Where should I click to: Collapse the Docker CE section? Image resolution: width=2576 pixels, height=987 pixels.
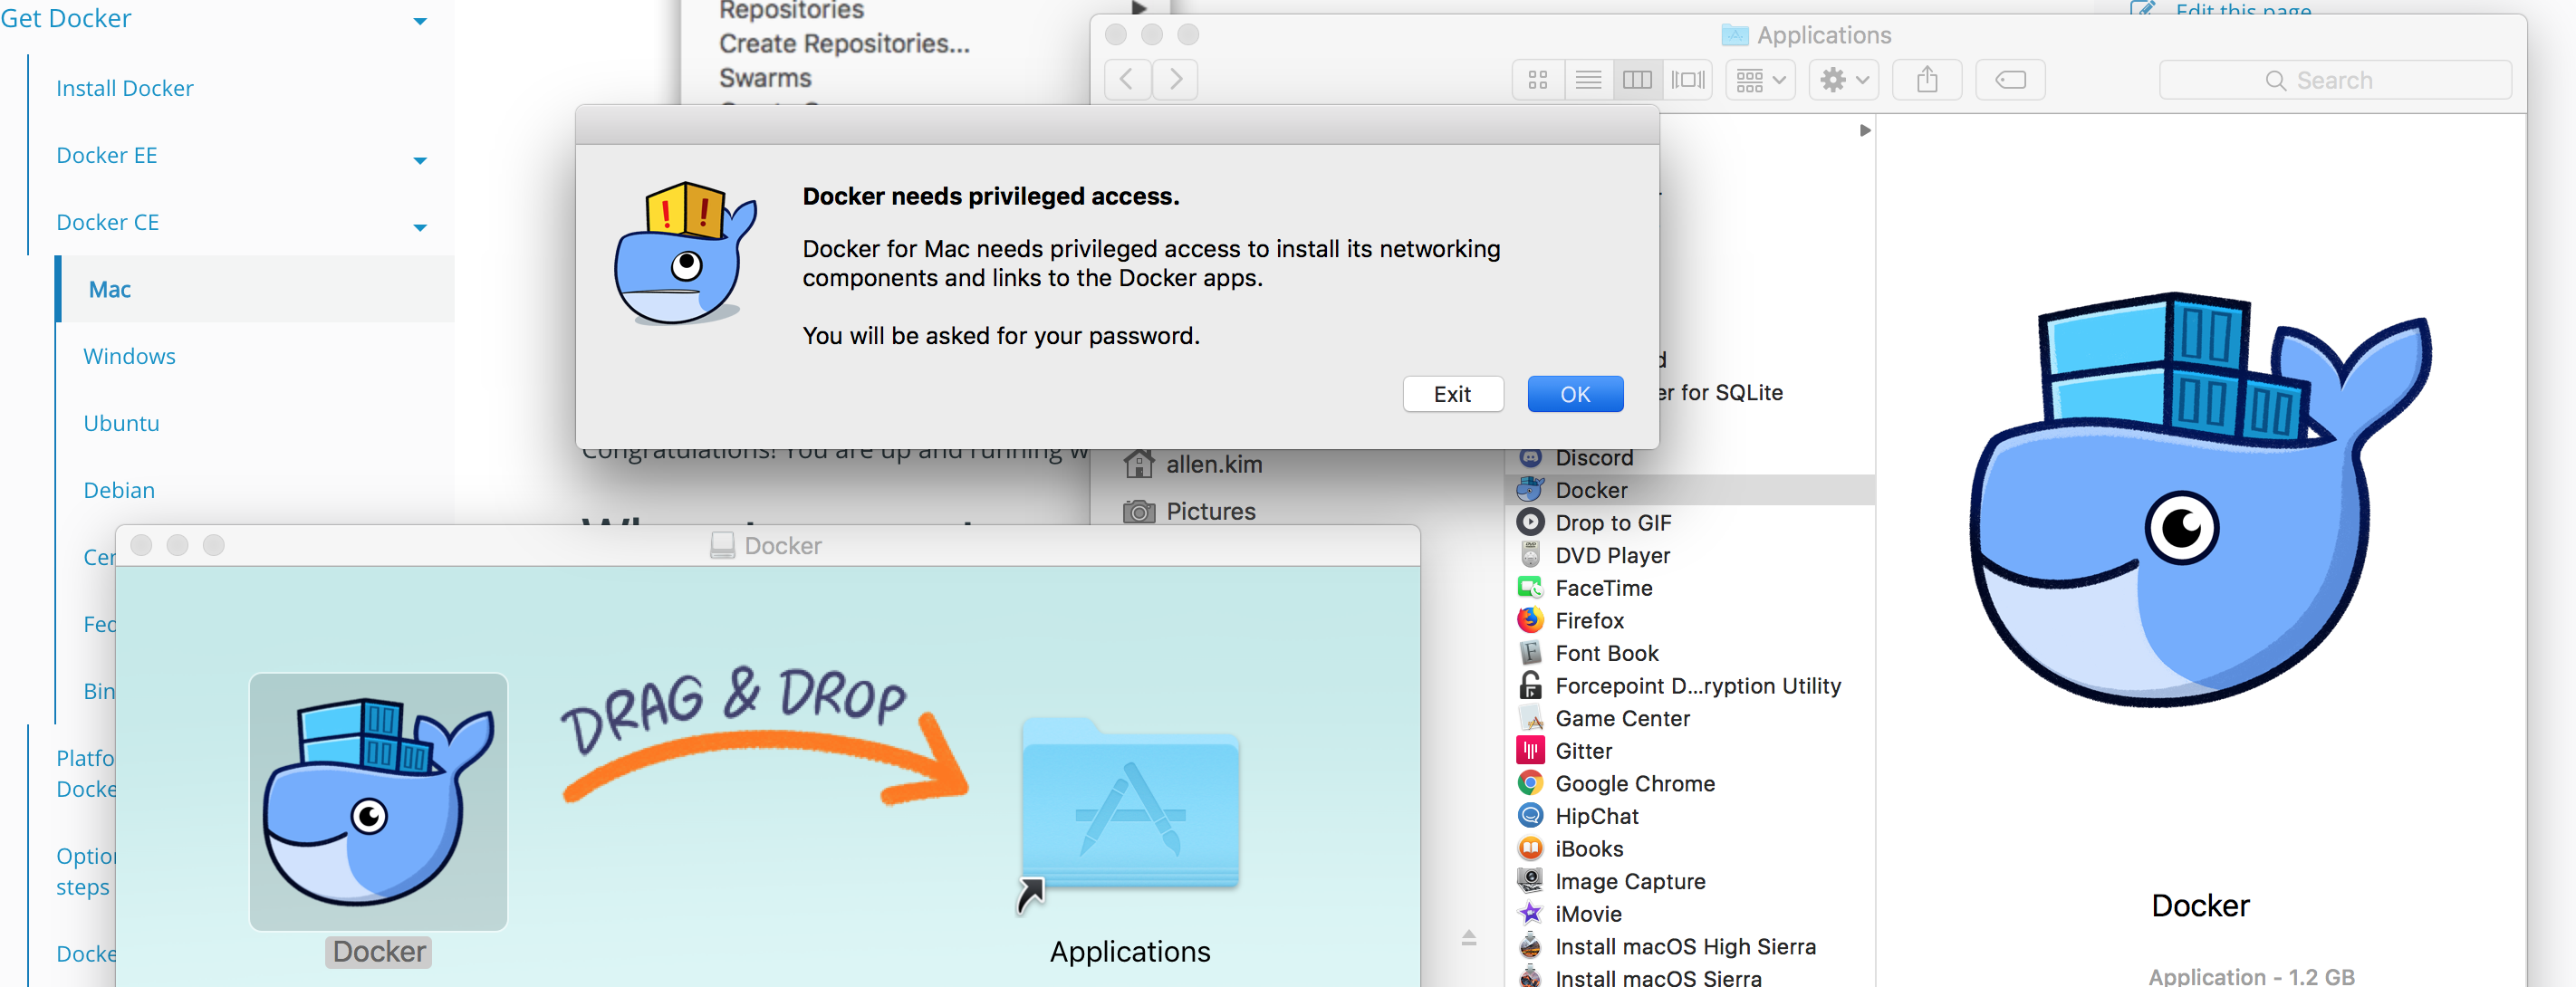point(420,227)
